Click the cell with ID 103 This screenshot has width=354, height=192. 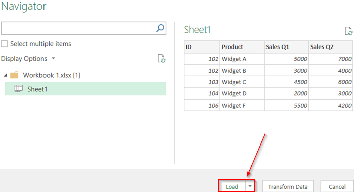202,82
